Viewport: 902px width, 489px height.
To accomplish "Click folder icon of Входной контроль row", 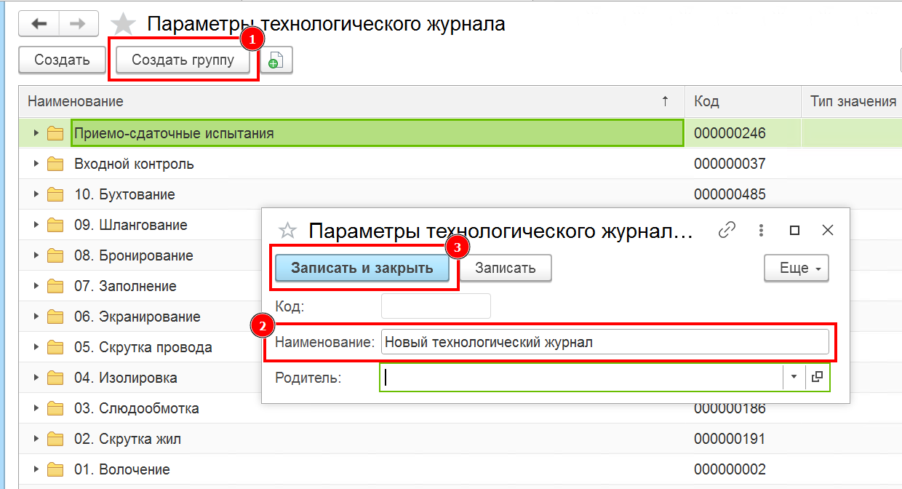I will 56,164.
